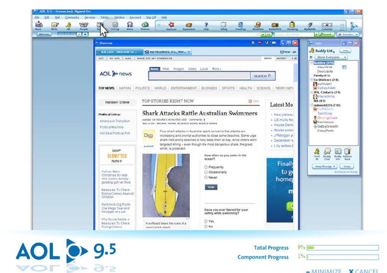Select the Never radio button
This screenshot has height=273, width=387.
click(206, 177)
